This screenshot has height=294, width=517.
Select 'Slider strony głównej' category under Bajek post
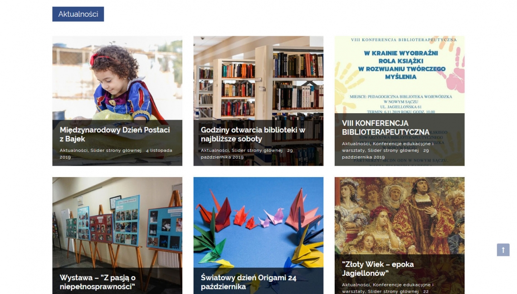point(116,150)
